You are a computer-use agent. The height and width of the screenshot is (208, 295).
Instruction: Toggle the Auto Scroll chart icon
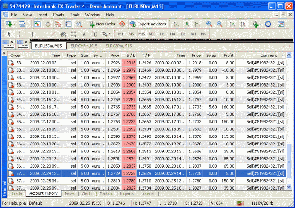[x=233, y=24]
